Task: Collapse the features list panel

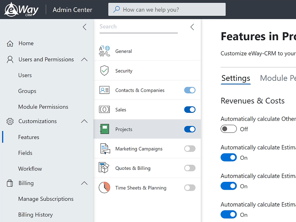Action: 192,27
